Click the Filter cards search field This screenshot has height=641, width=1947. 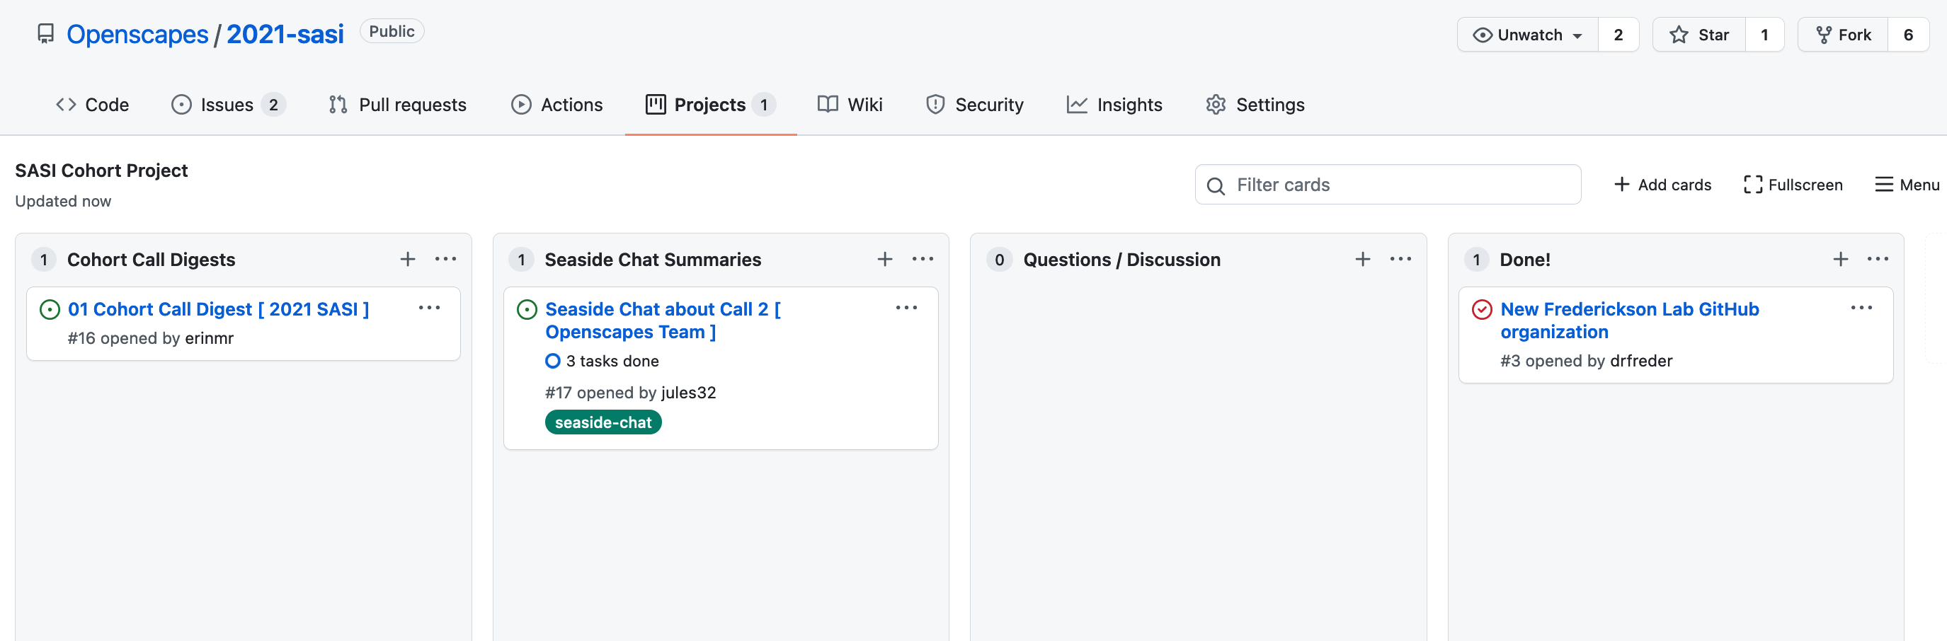1388,184
